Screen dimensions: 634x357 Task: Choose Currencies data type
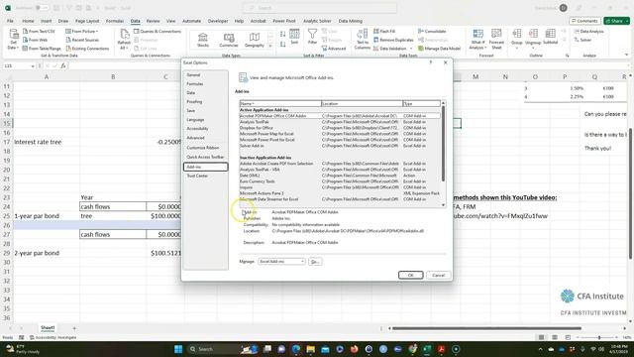click(229, 40)
